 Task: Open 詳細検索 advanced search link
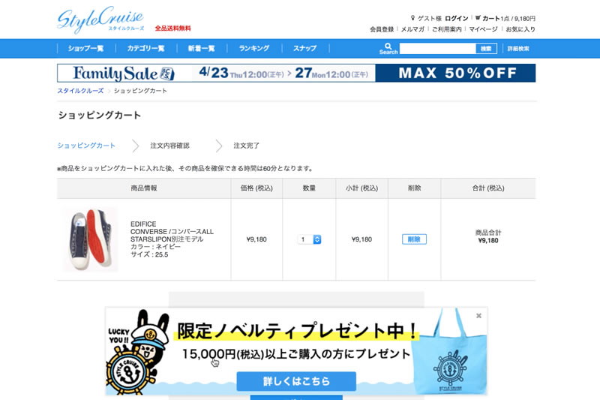point(518,49)
